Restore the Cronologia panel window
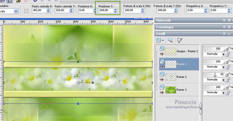Image resolution: width=233 pixels, height=121 pixels. coord(229,27)
